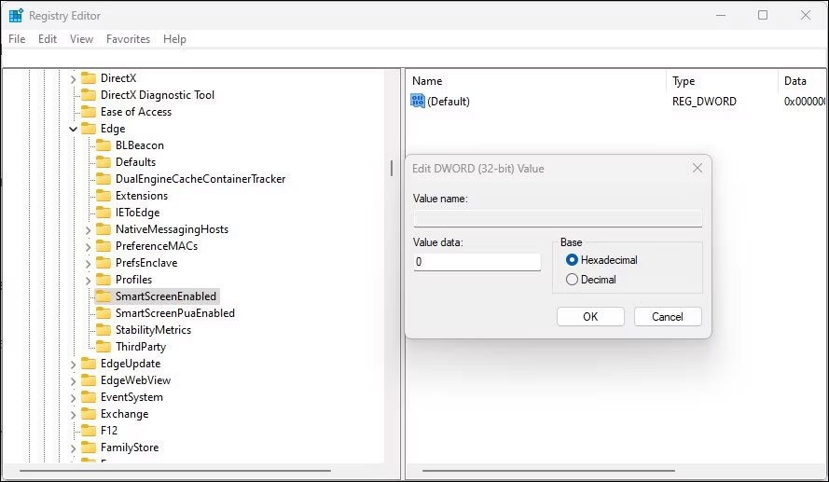This screenshot has width=829, height=482.
Task: Open the Edit menu
Action: click(x=48, y=39)
